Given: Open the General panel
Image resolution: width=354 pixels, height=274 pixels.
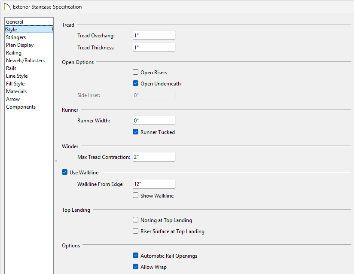Looking at the screenshot, I should tap(15, 22).
